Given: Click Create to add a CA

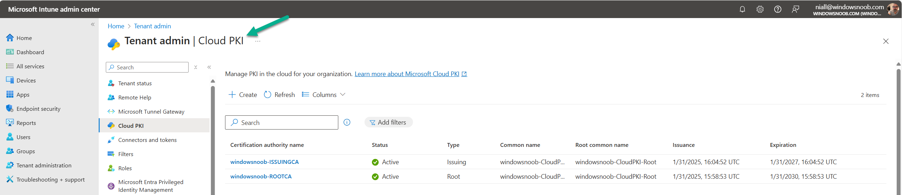Looking at the screenshot, I should pos(243,95).
